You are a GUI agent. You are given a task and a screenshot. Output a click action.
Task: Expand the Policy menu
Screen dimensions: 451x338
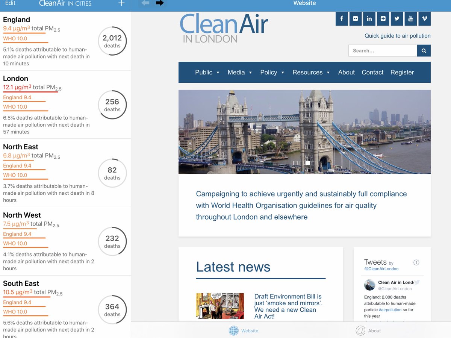[x=272, y=72]
